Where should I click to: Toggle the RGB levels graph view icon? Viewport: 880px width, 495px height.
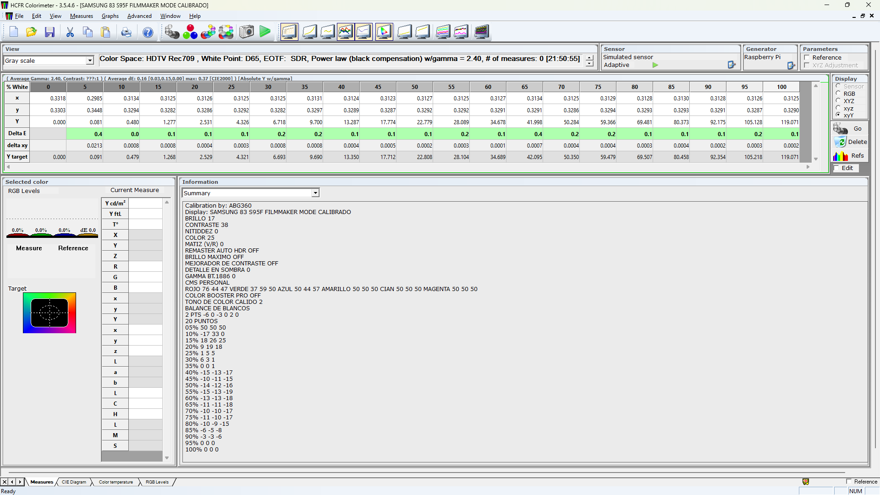click(346, 32)
